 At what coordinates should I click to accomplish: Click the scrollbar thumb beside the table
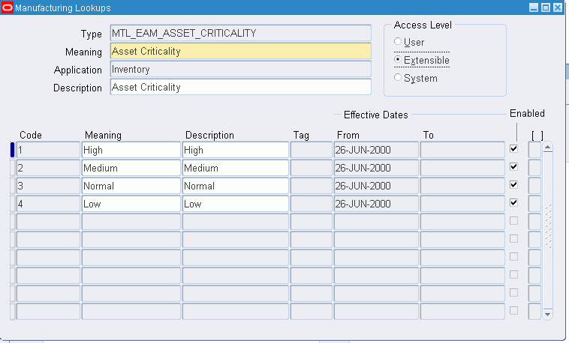pos(547,226)
